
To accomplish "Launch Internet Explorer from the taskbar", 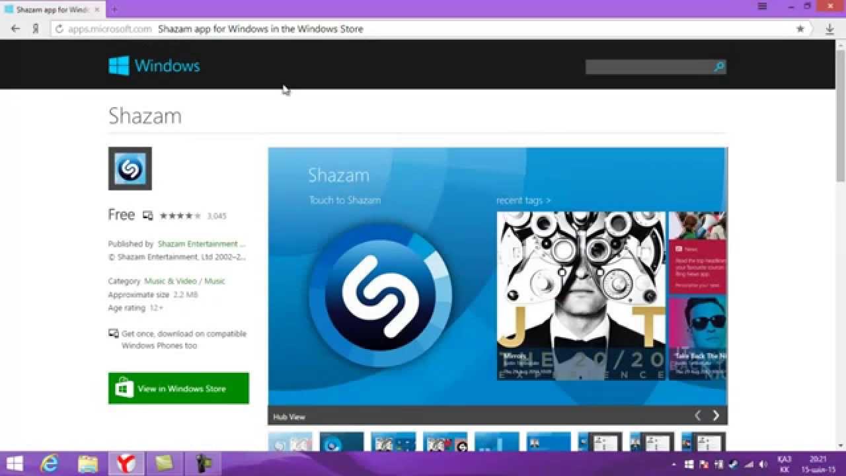I will click(50, 463).
